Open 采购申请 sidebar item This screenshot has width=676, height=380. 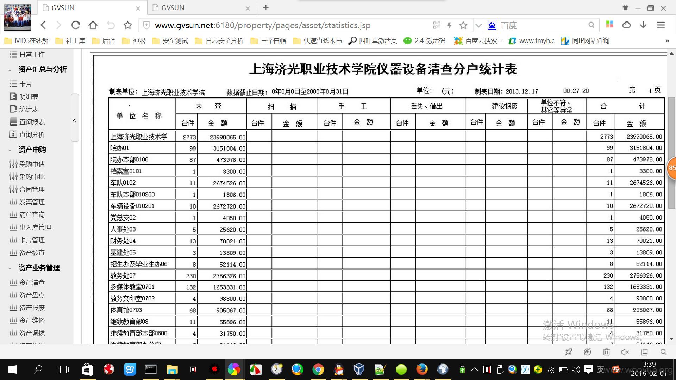pyautogui.click(x=27, y=164)
